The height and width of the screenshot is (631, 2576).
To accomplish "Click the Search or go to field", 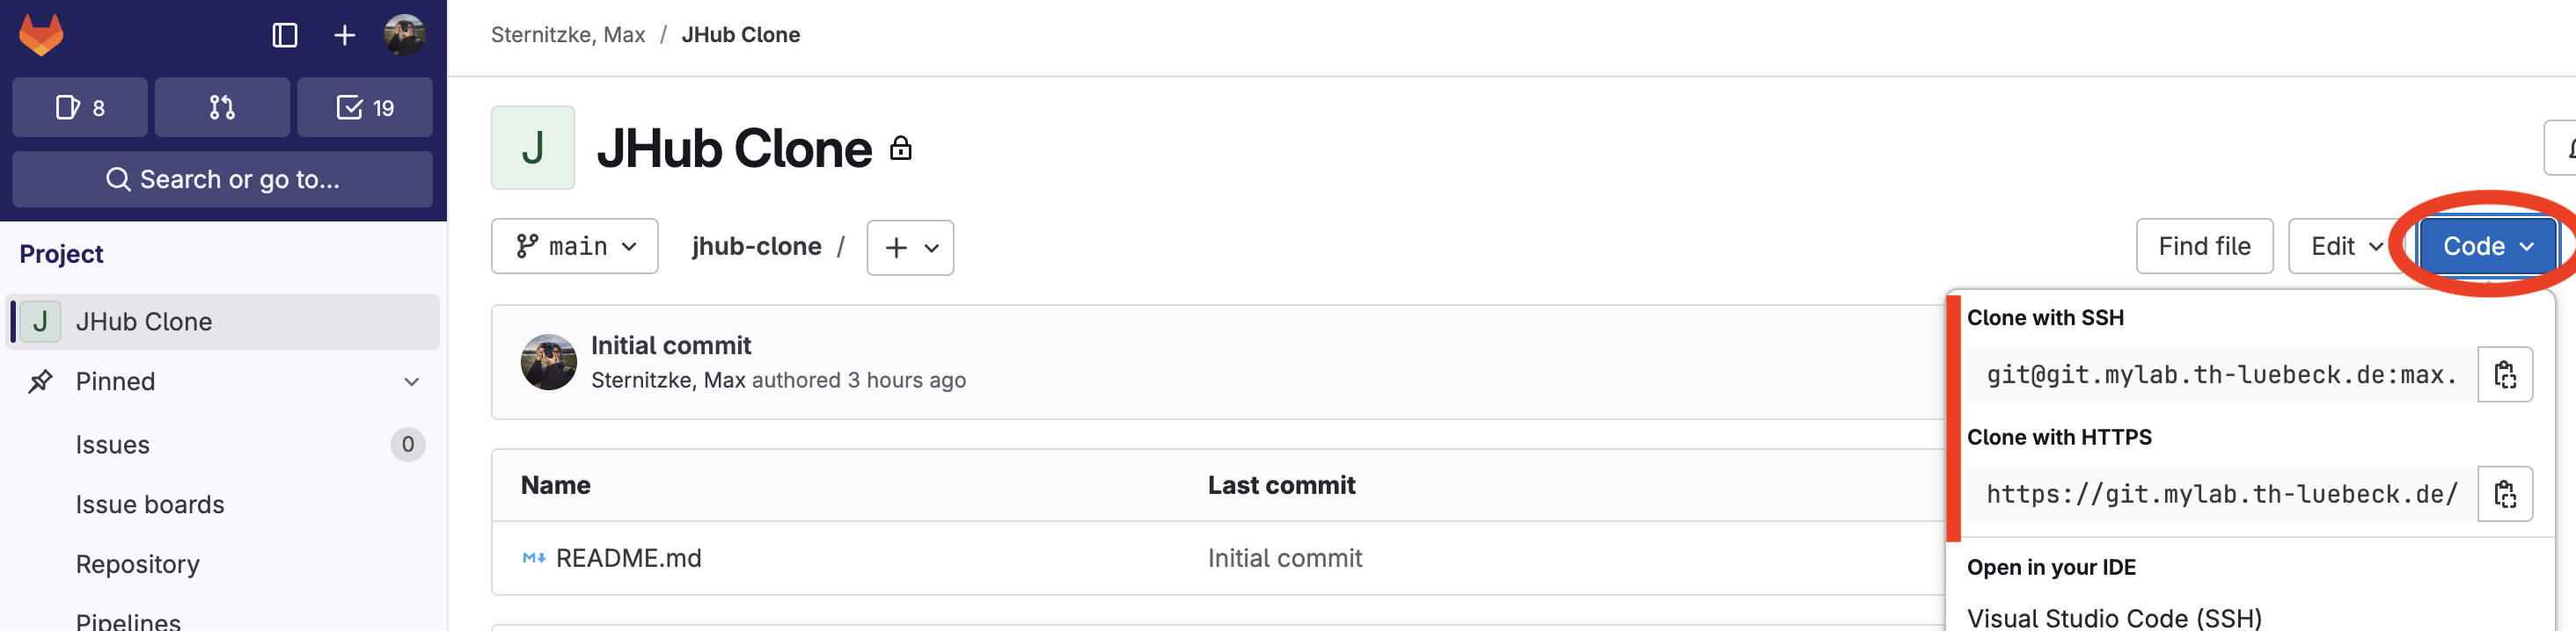I will tap(222, 179).
